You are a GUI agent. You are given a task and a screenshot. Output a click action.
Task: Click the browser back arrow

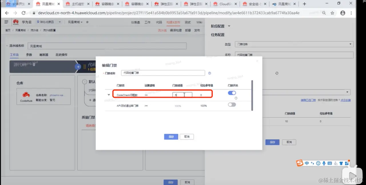[x=7, y=13]
